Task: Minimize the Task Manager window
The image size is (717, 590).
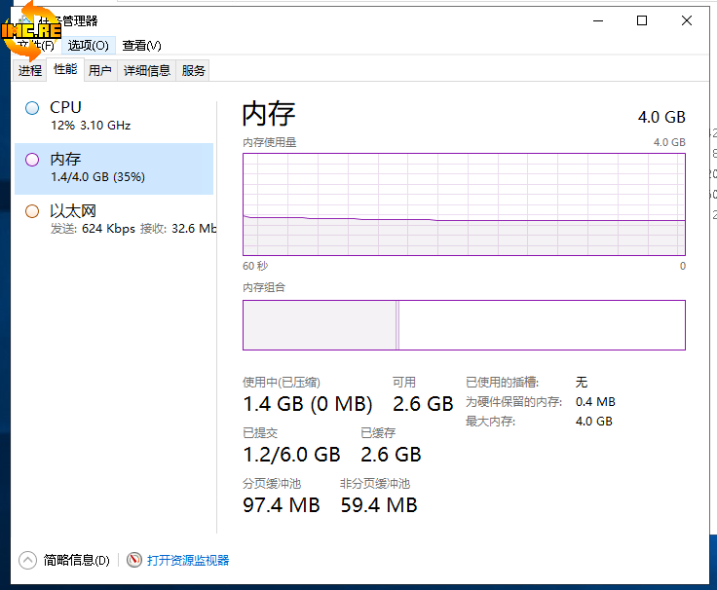Action: (x=596, y=20)
